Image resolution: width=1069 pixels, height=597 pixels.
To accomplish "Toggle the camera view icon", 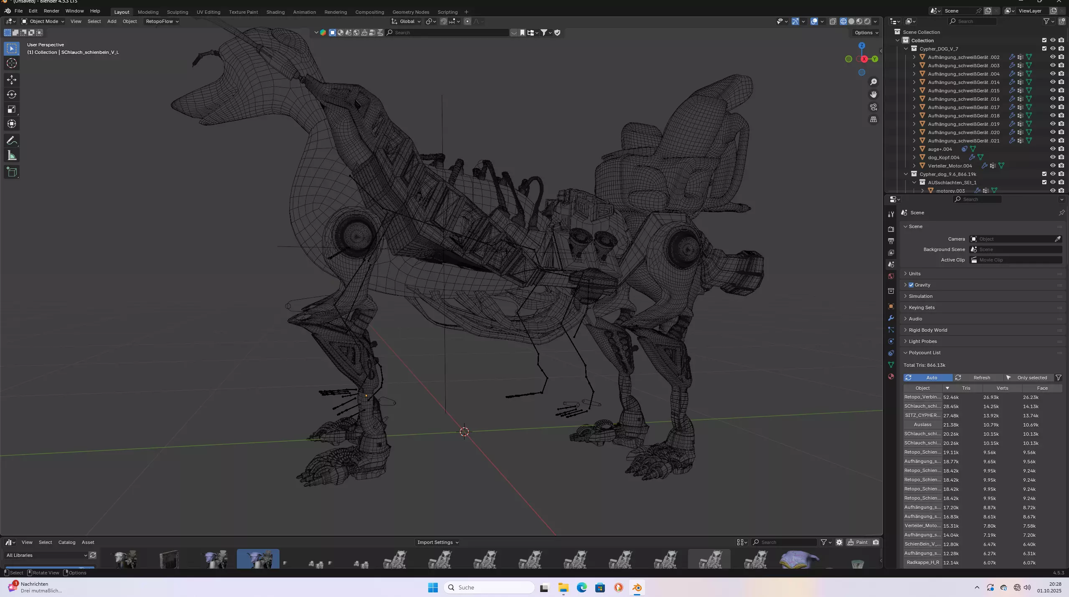I will 873,107.
